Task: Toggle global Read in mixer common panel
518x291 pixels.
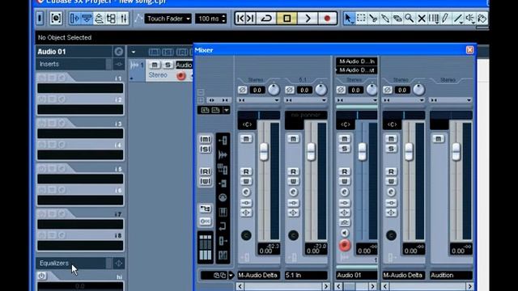Action: [205, 171]
